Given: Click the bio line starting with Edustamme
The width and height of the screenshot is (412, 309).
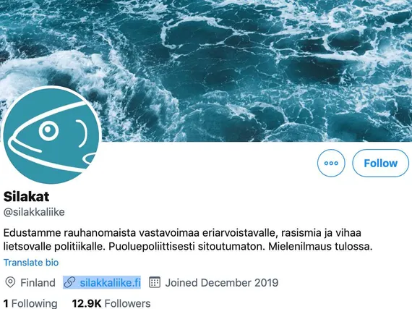Looking at the screenshot, I should pos(182,233).
